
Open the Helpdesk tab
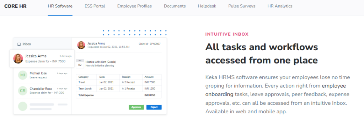point(207,6)
